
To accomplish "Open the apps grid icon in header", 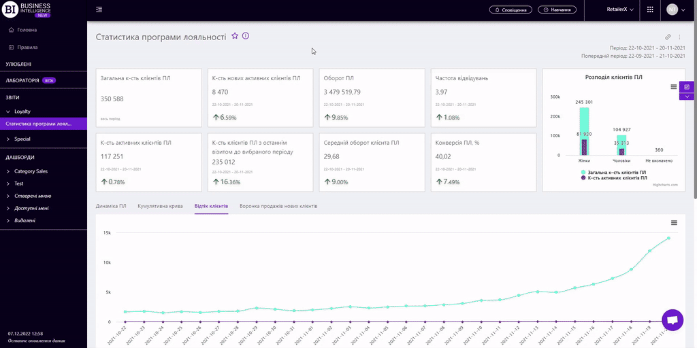I will pos(650,10).
